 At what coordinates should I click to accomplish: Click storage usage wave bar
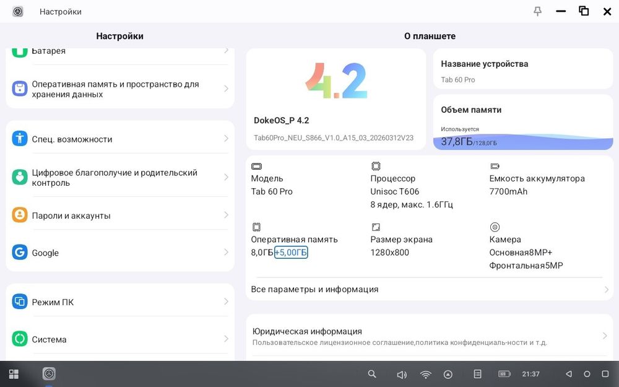[x=523, y=142]
